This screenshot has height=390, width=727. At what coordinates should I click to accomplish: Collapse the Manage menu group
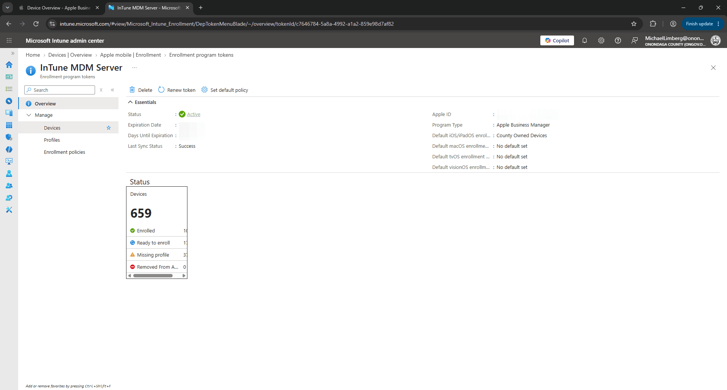point(29,115)
